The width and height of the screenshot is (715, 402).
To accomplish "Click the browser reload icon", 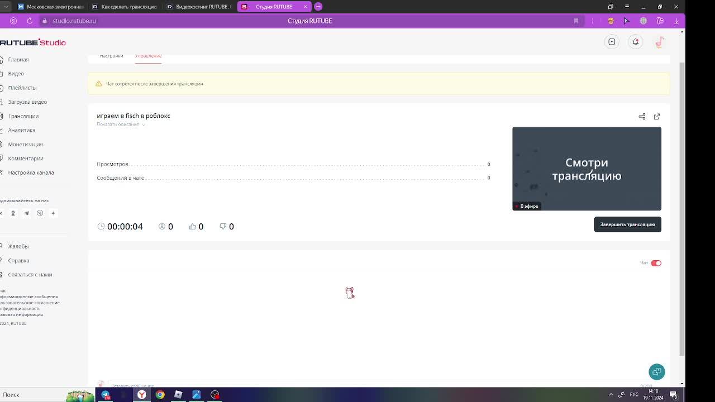I will [30, 21].
